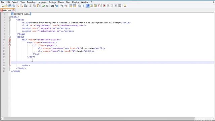Open the Search menu
Screen dimensions: 215x121
coord(15,2)
